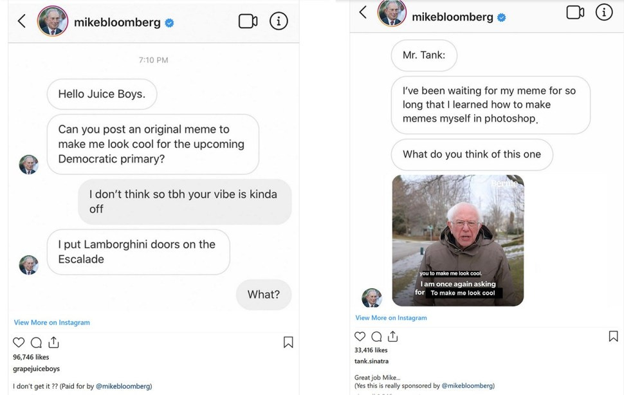Viewport: 624px width, 395px height.
Task: Share the tank.sinatra post
Action: tap(393, 336)
